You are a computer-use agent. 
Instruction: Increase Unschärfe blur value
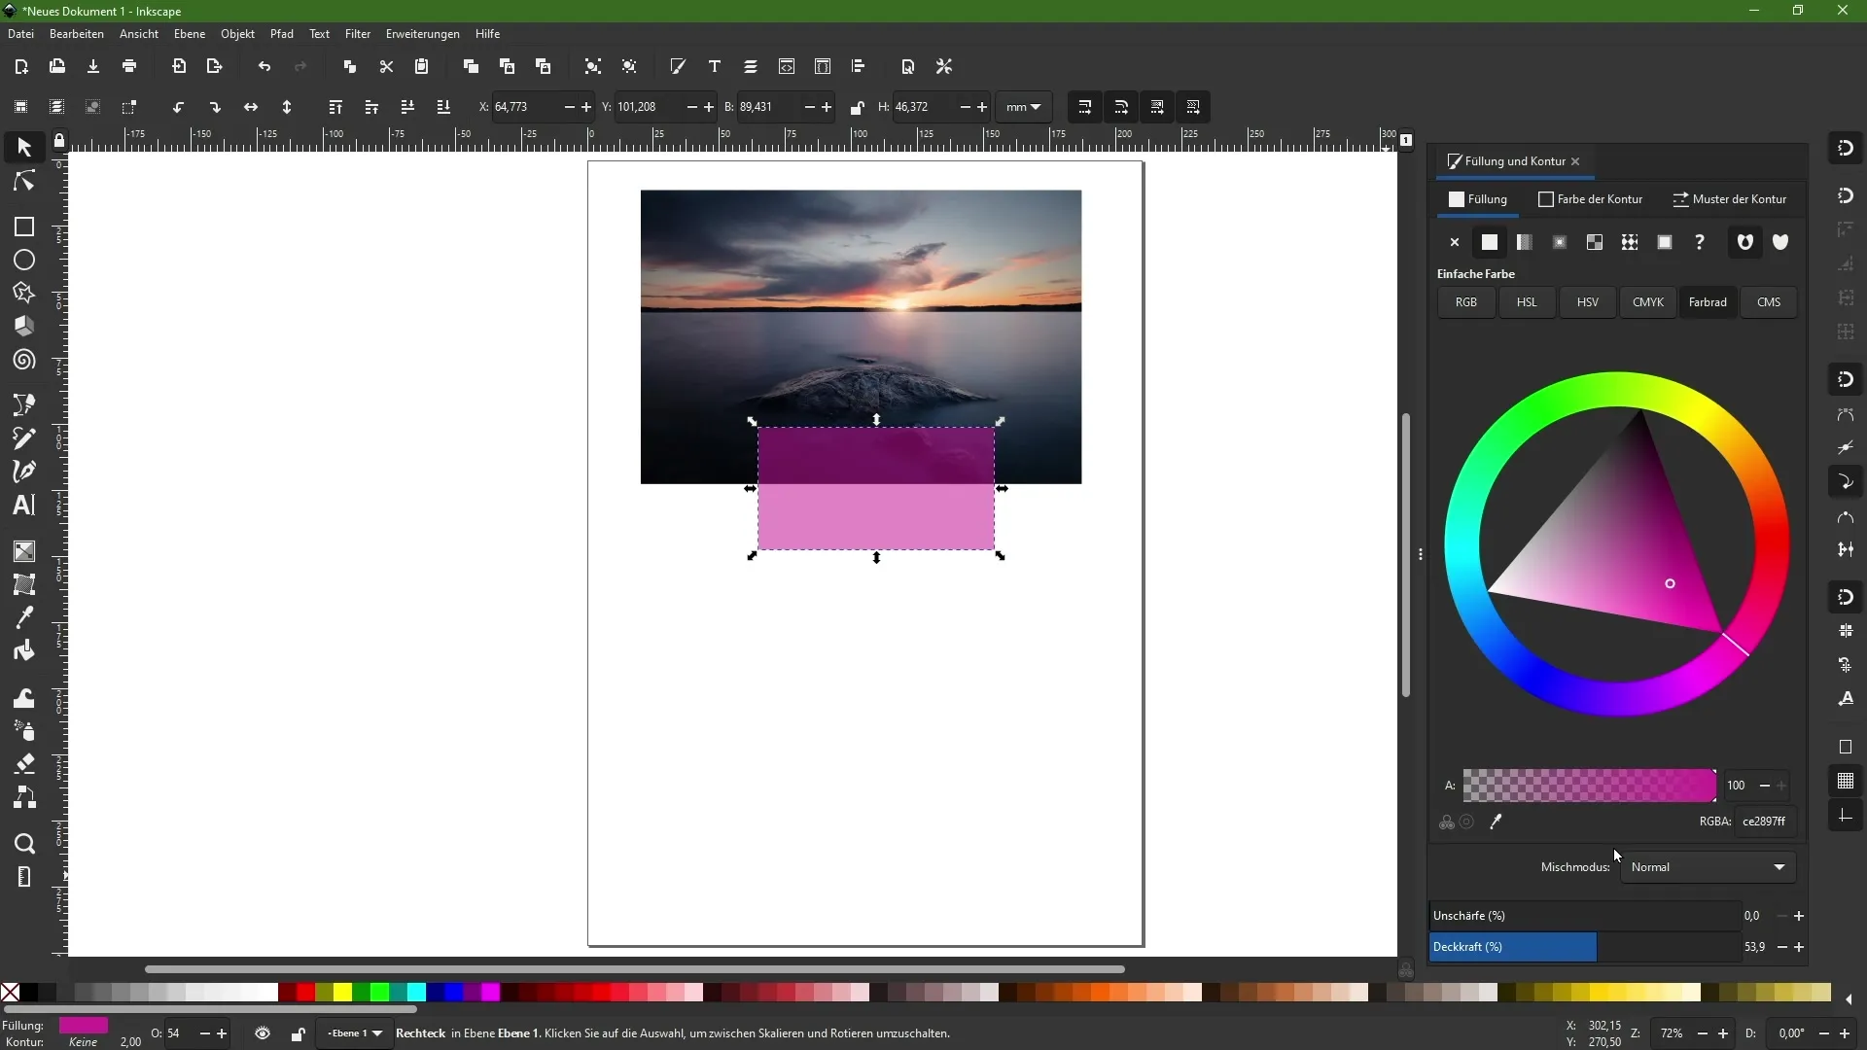[1799, 916]
